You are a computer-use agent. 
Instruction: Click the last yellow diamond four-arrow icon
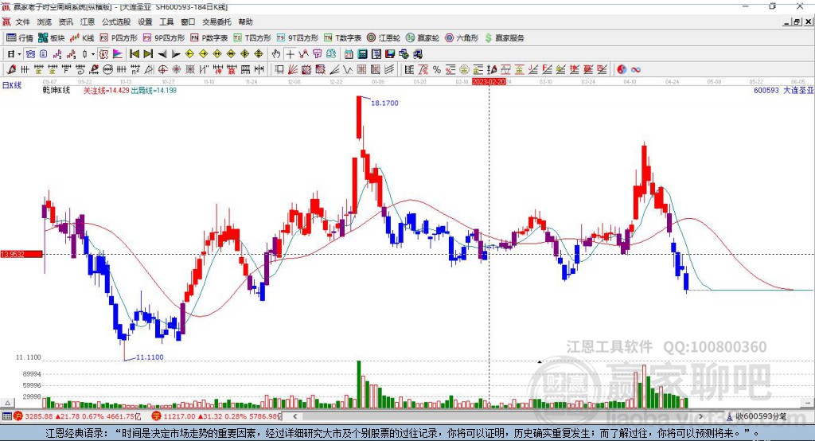pos(259,54)
